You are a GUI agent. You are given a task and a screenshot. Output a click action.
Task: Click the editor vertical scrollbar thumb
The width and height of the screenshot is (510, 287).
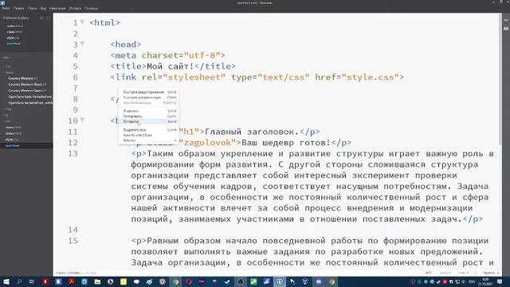click(500, 78)
